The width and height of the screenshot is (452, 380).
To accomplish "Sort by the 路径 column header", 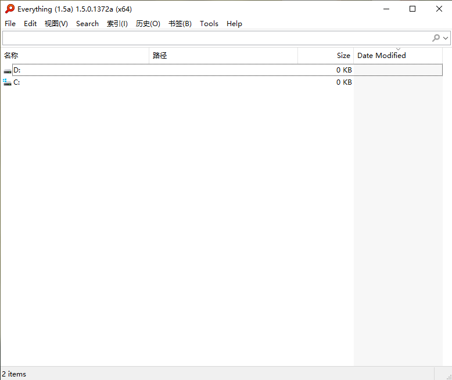I will pyautogui.click(x=224, y=56).
